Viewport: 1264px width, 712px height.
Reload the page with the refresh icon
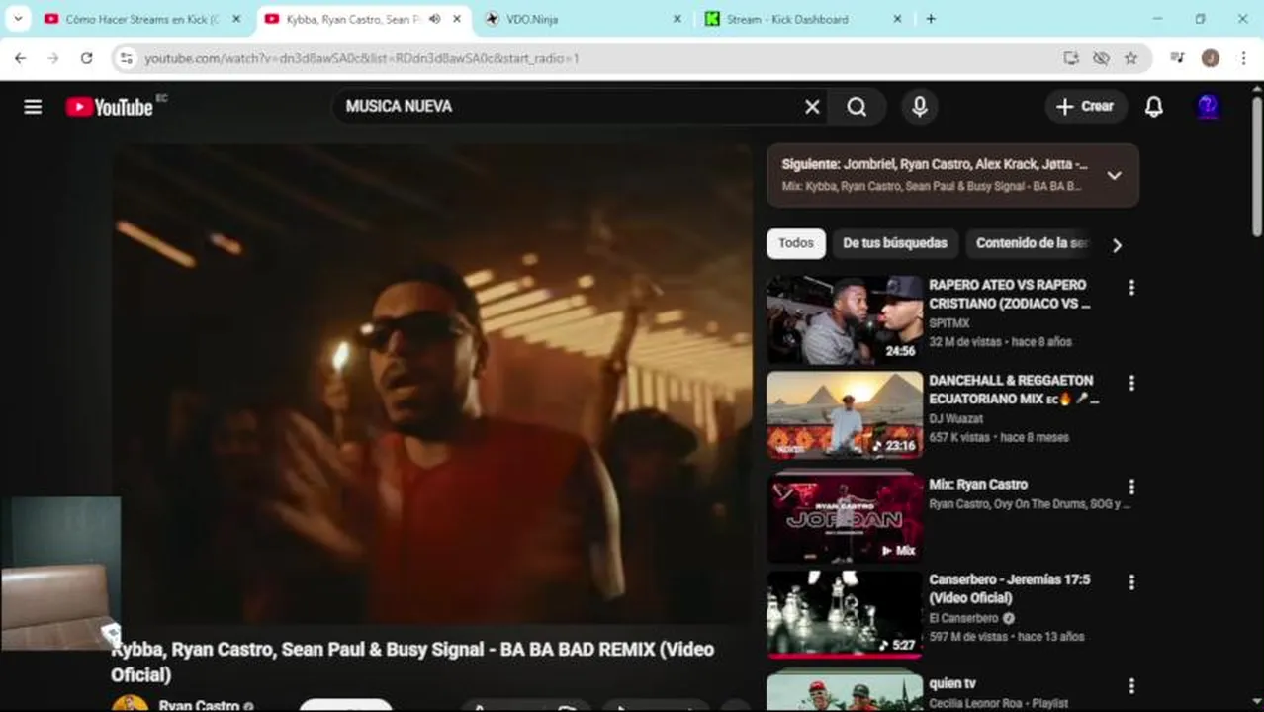87,58
